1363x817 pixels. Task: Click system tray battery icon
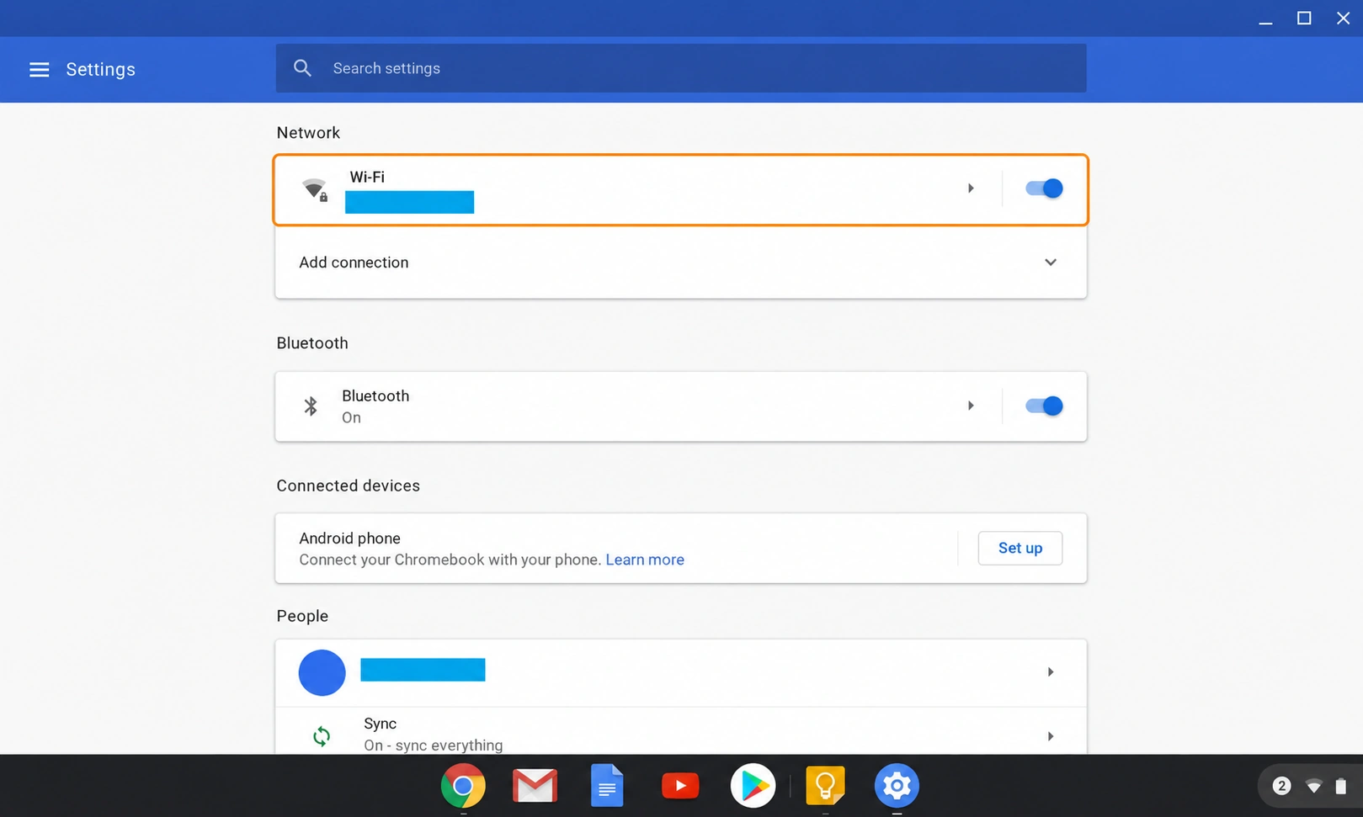pos(1340,786)
